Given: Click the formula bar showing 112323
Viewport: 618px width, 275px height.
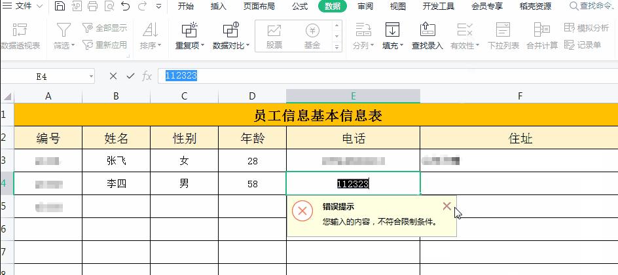Looking at the screenshot, I should point(386,76).
